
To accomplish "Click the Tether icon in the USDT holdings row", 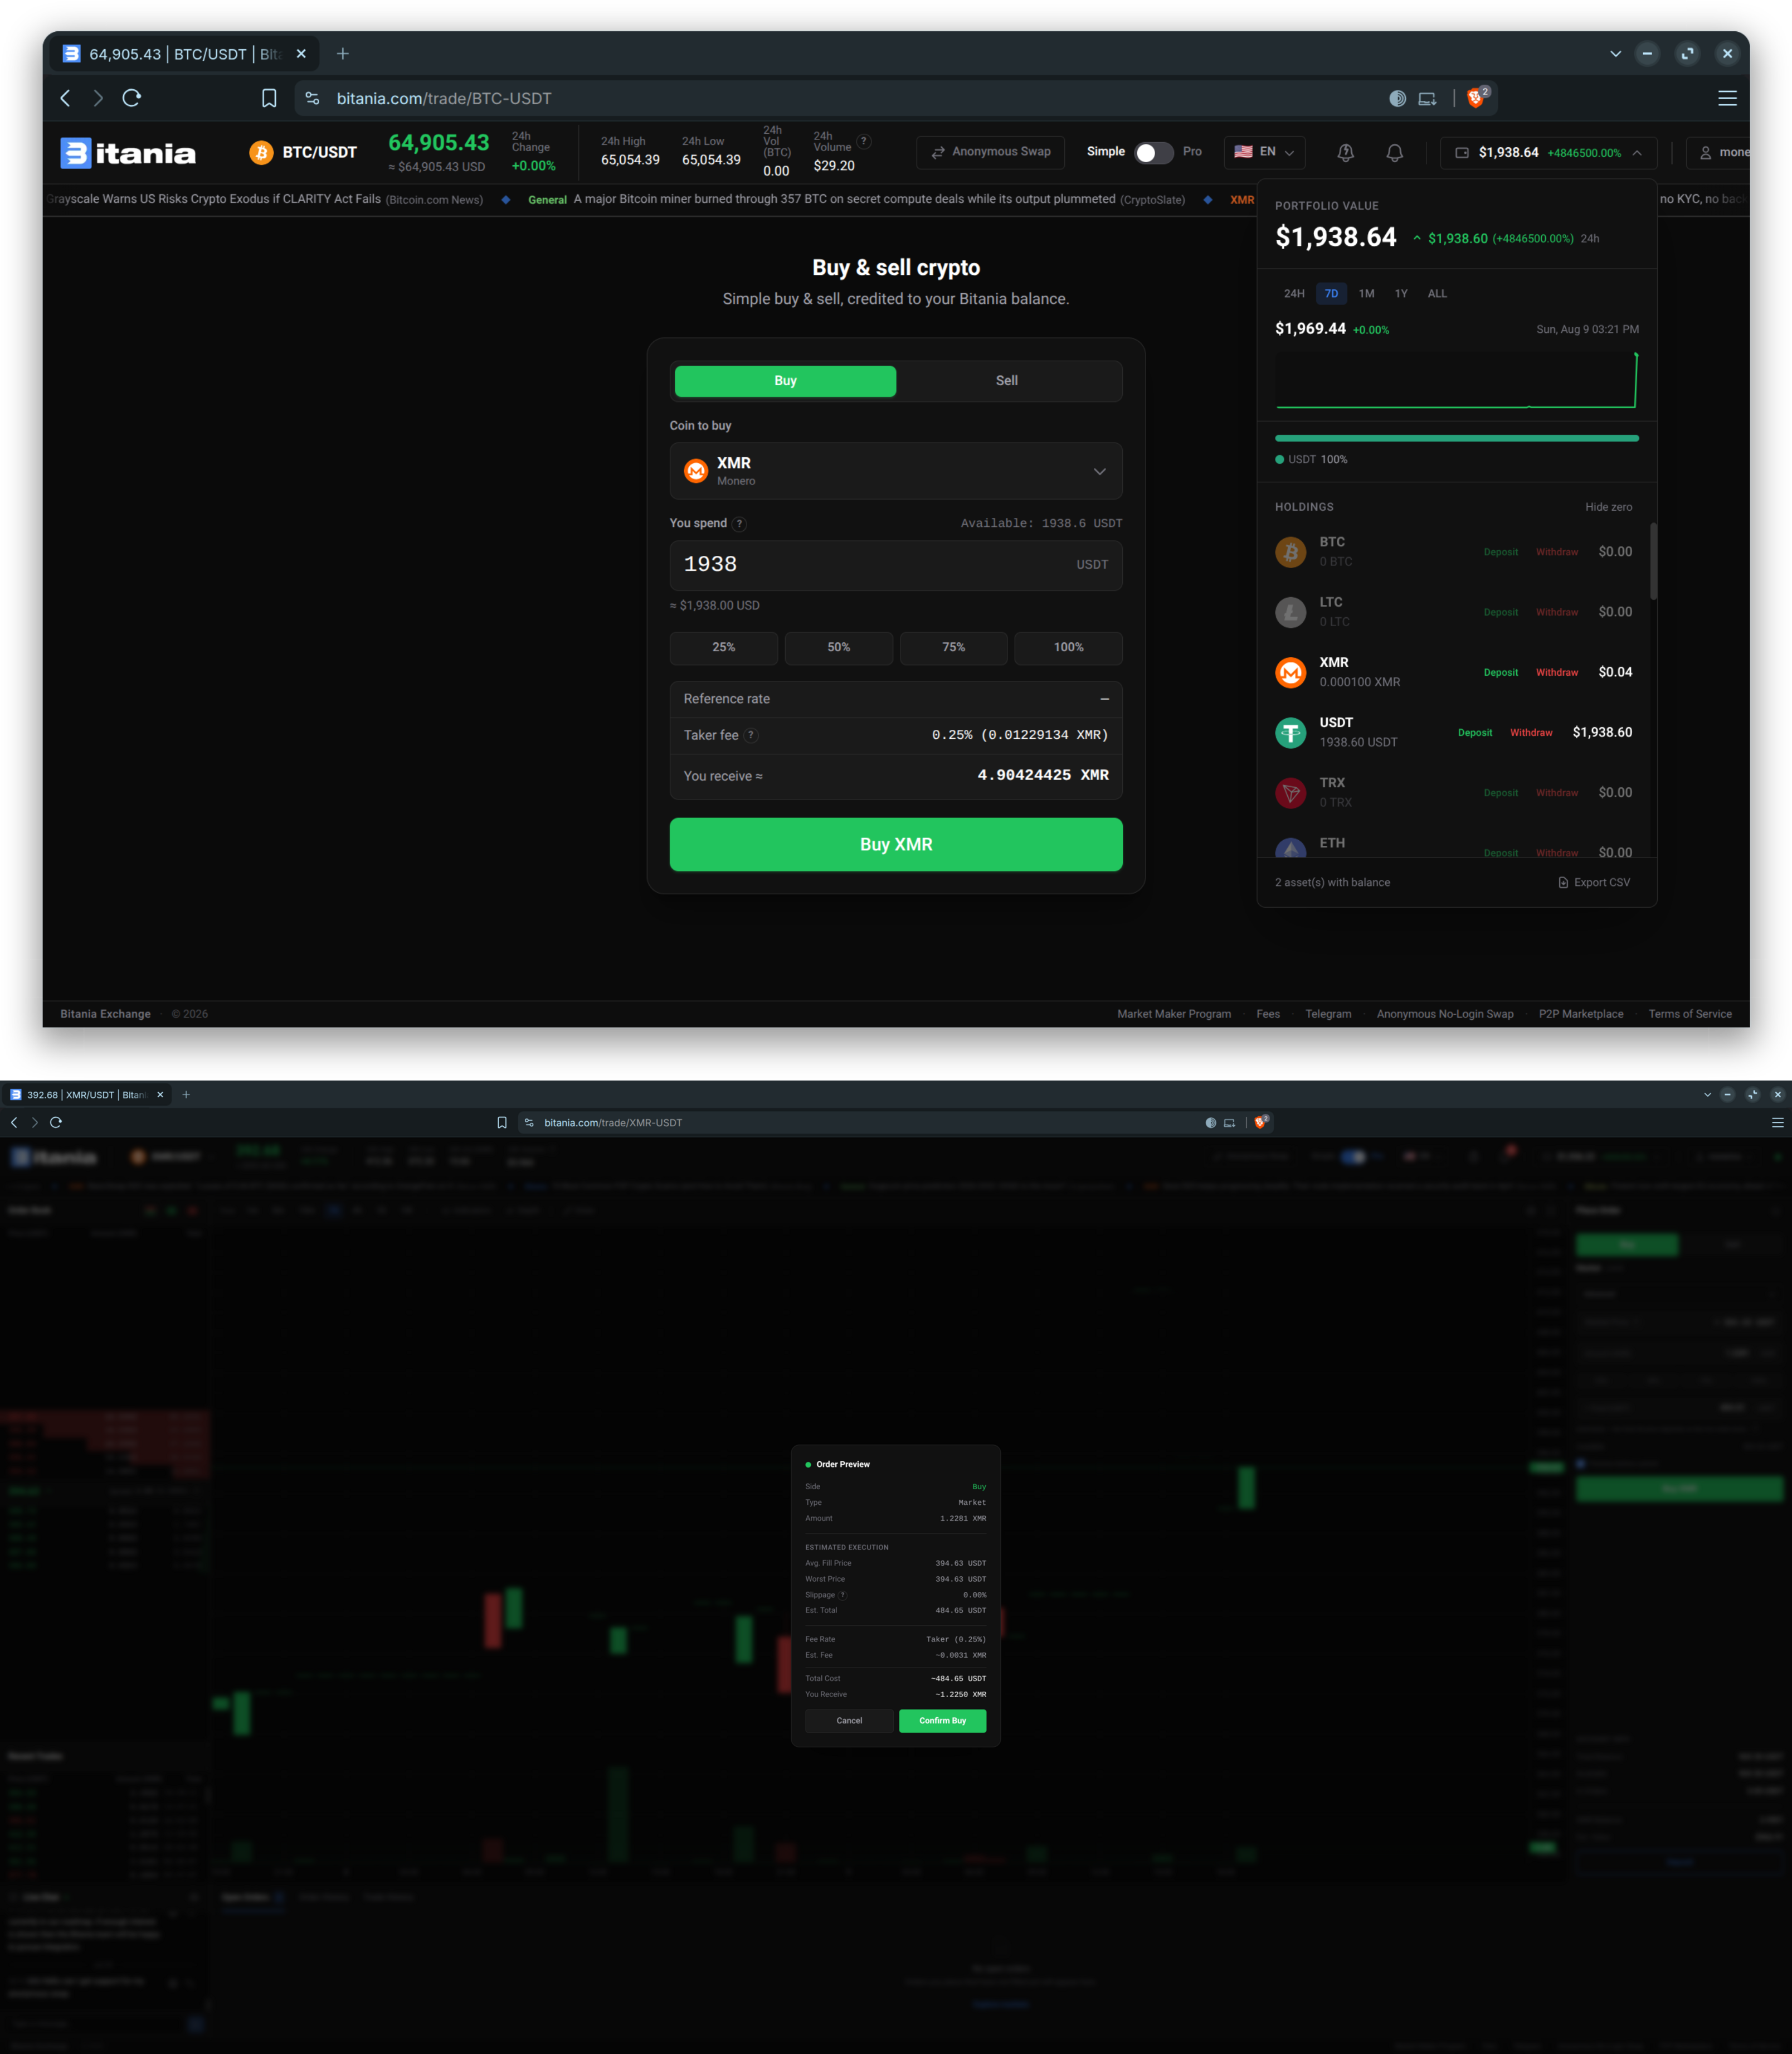I will click(x=1290, y=733).
